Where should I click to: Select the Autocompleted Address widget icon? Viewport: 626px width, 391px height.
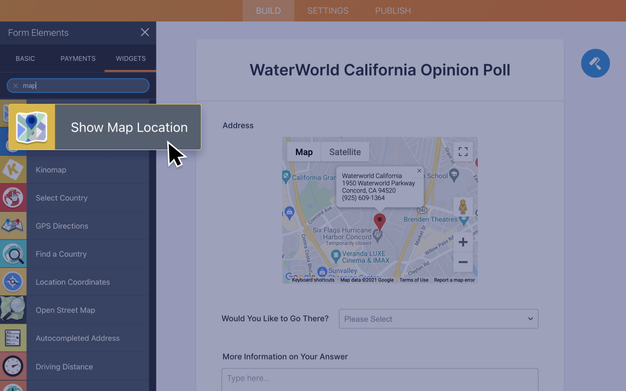pos(13,338)
